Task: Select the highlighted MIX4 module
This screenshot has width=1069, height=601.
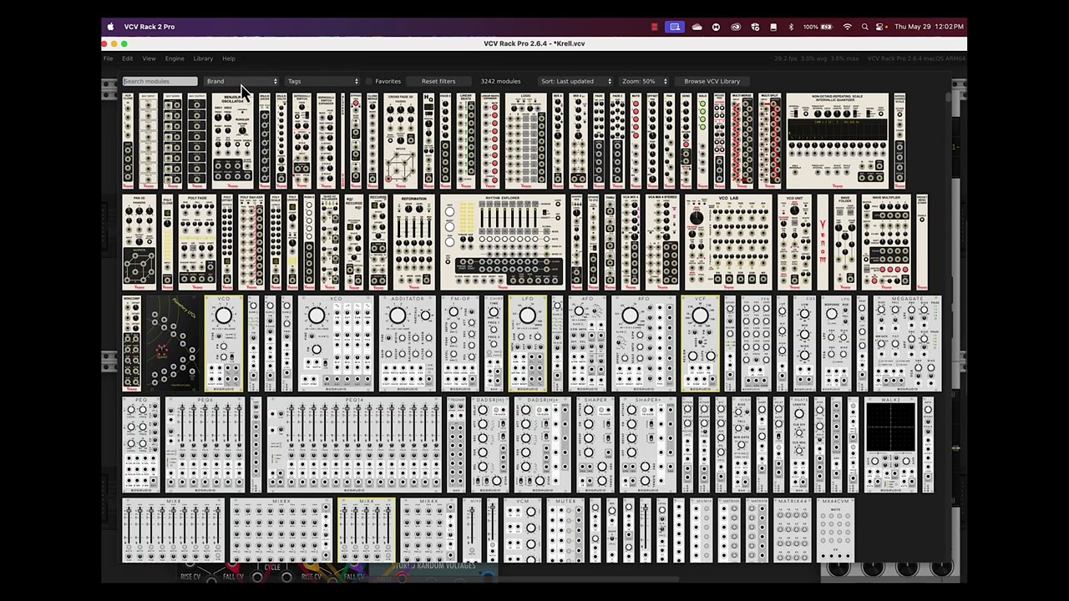Action: point(366,531)
